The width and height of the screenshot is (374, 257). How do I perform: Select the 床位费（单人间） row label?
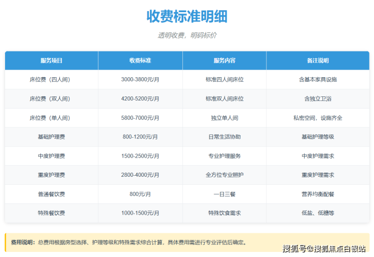tap(52, 118)
